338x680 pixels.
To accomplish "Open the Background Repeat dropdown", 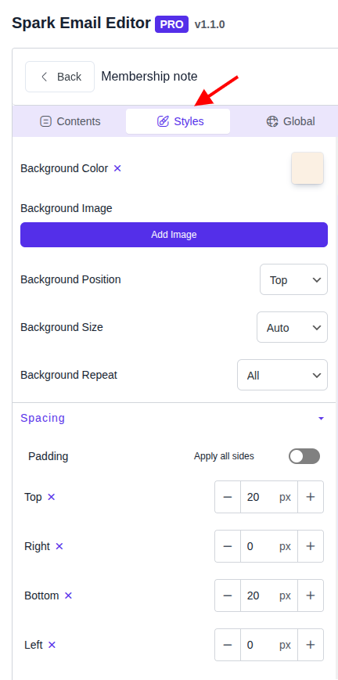I will pos(282,375).
